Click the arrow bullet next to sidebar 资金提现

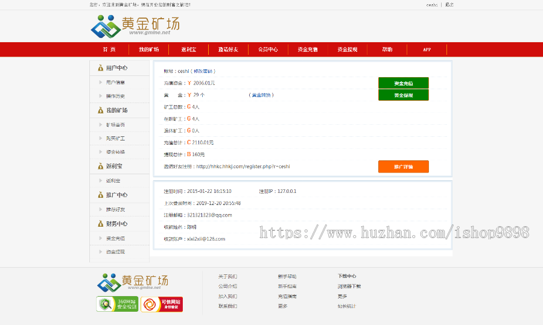(x=100, y=251)
